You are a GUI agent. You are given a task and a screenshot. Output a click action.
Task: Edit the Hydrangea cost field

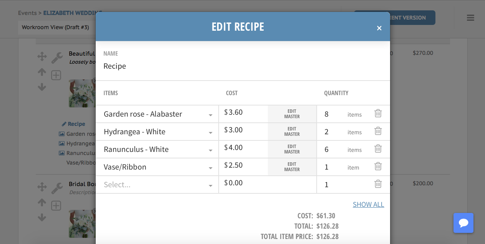pos(246,130)
